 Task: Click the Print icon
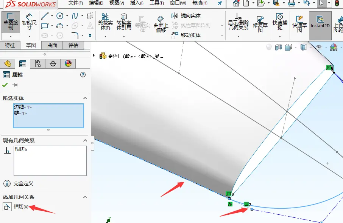coord(291,3)
